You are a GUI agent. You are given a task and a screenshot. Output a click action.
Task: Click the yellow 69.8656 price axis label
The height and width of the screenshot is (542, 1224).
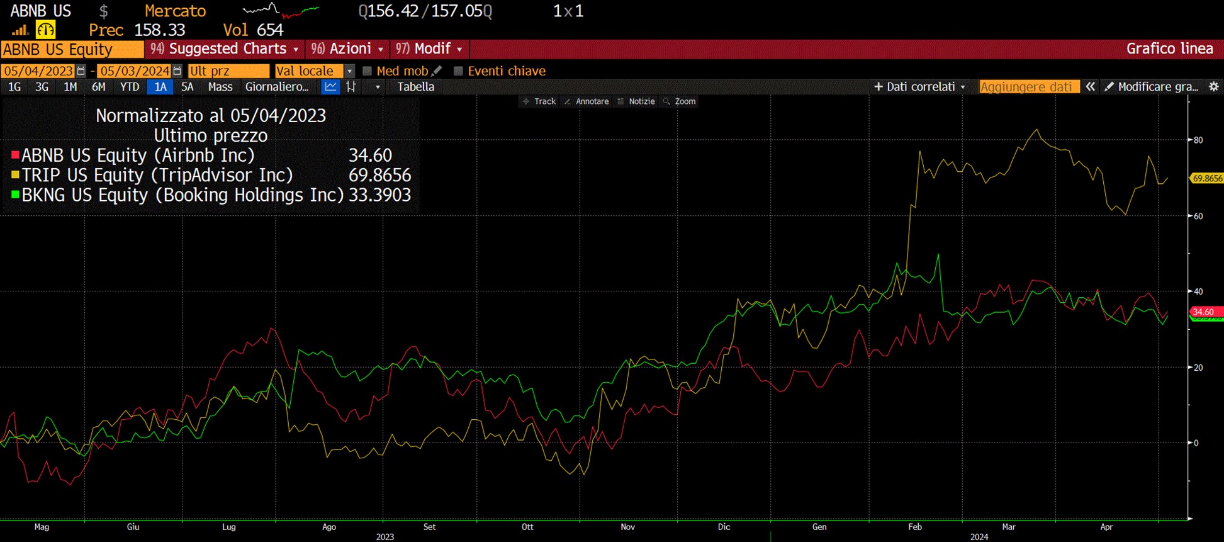1207,178
